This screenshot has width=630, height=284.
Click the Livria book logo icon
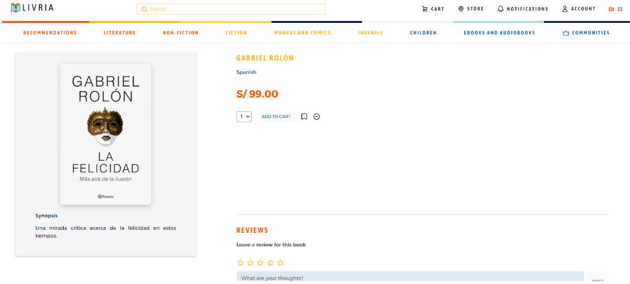tap(15, 7)
